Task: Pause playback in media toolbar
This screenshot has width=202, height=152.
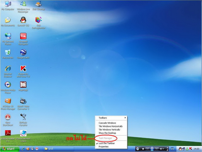Action: tap(152, 149)
